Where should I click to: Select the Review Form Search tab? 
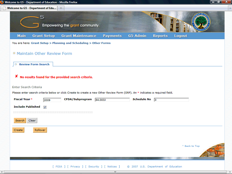coord(33,64)
